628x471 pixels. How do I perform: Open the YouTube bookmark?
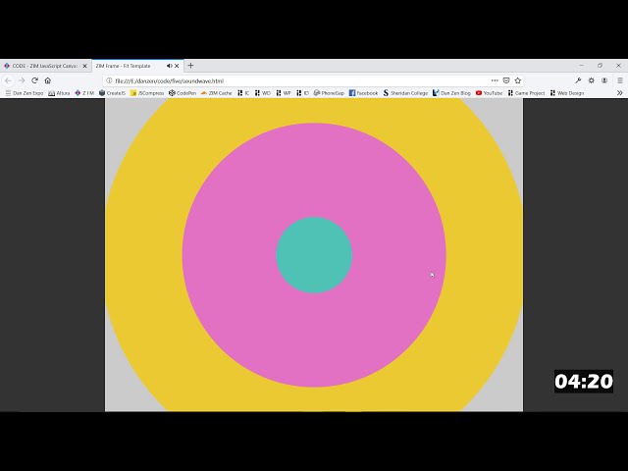coord(489,93)
